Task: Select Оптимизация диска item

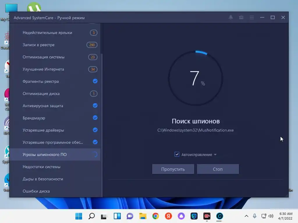Action: pos(55,93)
